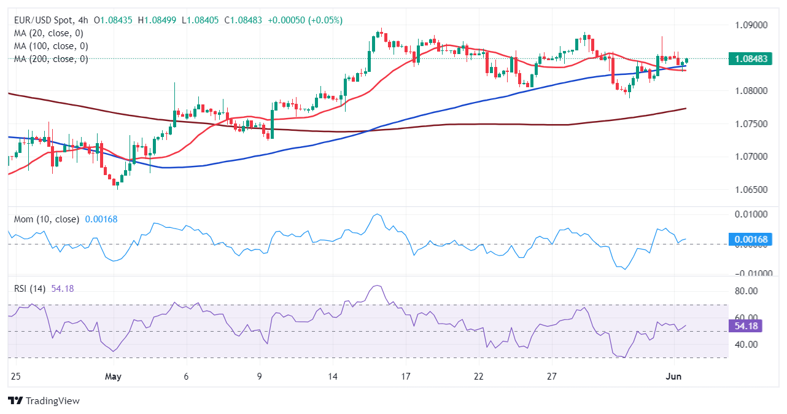Viewport: 787px width, 414px height.
Task: Select the 14 date marker on time axis
Action: 333,375
